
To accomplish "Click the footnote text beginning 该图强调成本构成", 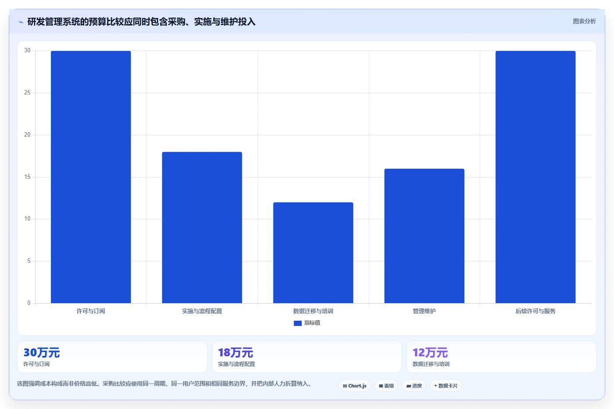I will (165, 384).
